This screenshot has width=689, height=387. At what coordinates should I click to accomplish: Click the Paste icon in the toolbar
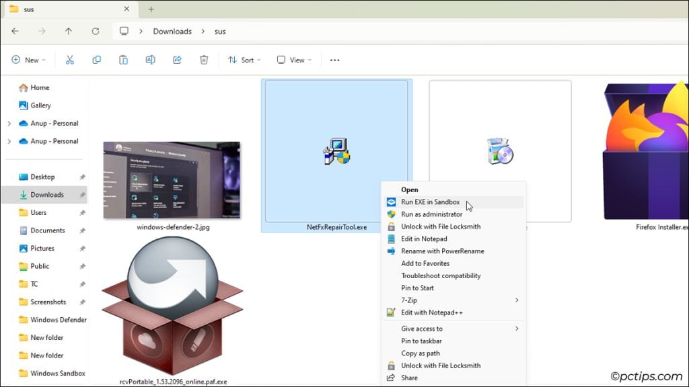point(123,60)
